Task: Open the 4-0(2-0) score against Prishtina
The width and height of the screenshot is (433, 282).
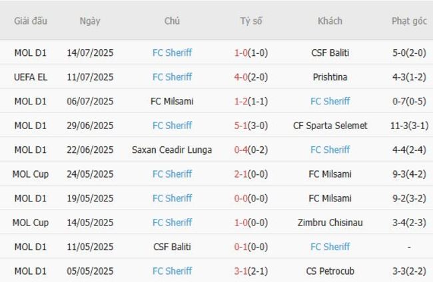Action: click(251, 77)
